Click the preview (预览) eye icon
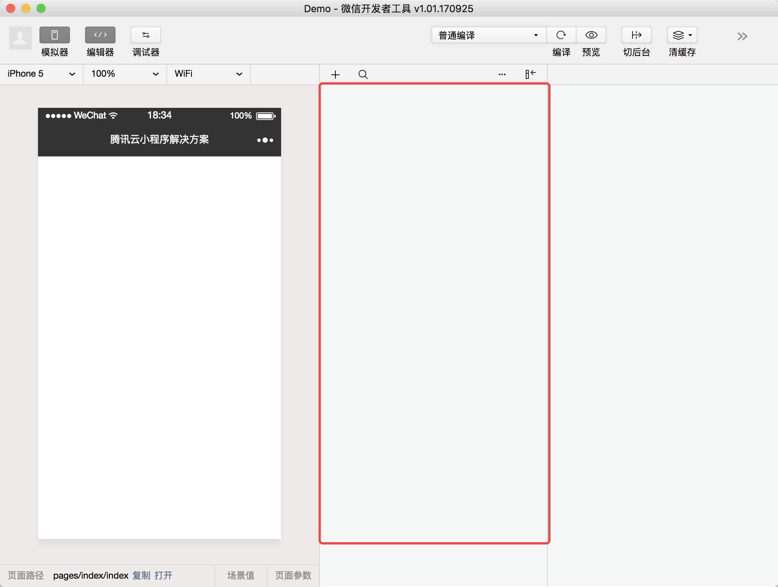This screenshot has height=587, width=778. click(x=591, y=35)
